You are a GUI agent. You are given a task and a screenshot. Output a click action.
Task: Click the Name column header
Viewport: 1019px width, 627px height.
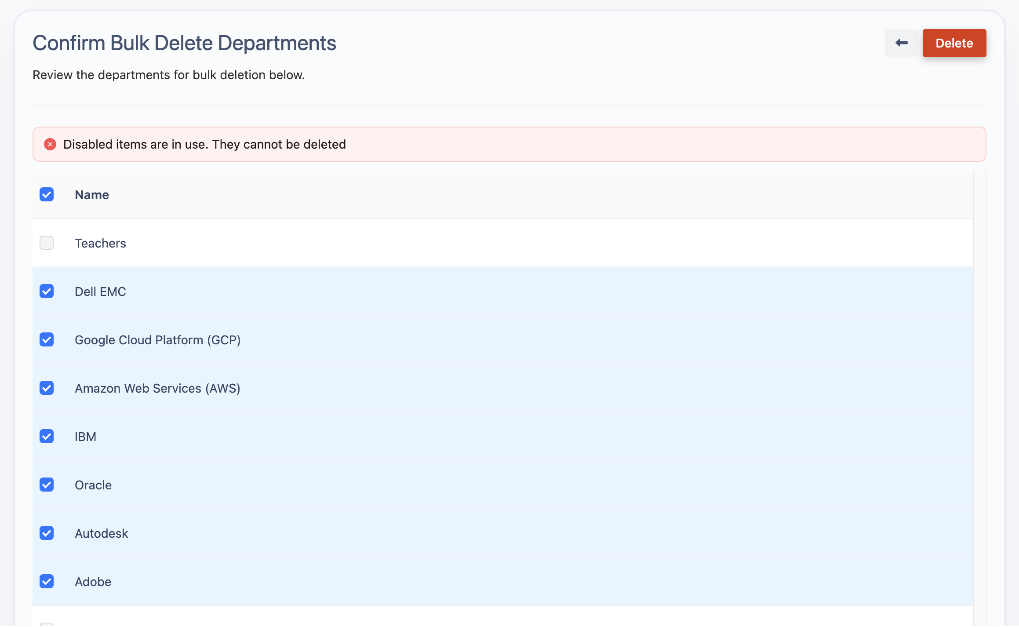pos(92,195)
